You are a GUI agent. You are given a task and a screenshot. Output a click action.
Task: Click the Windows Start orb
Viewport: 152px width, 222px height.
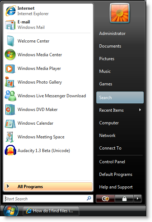(x=11, y=211)
